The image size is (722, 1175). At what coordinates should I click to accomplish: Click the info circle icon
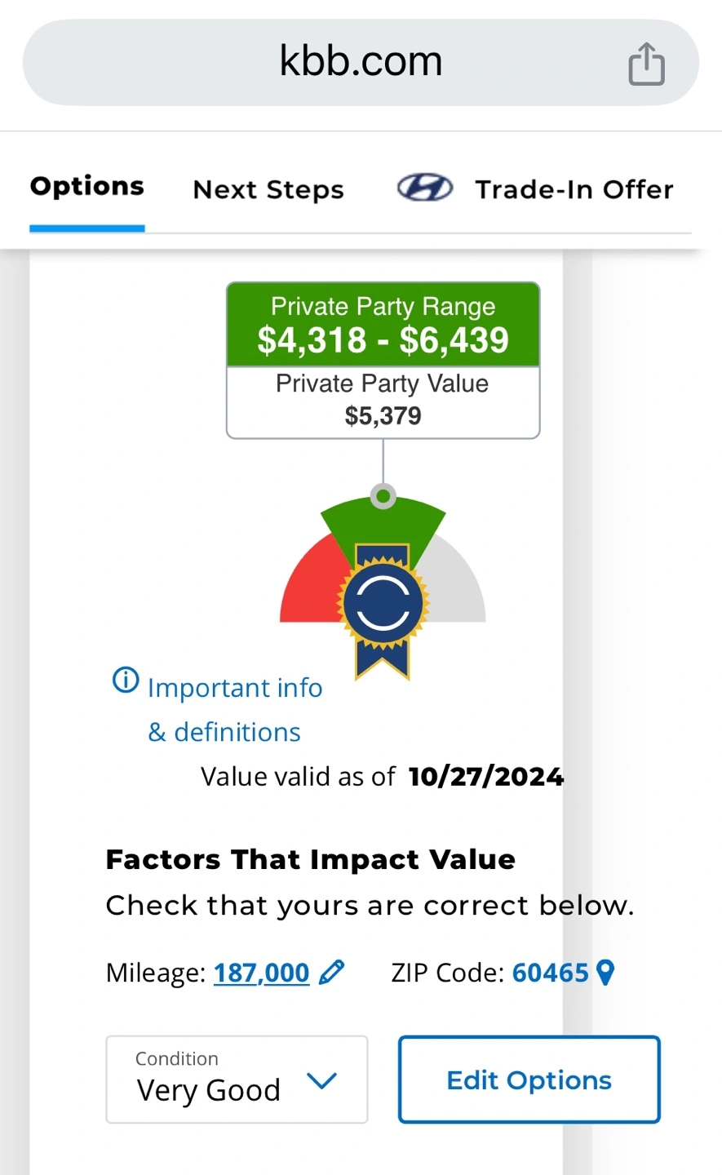click(x=126, y=680)
